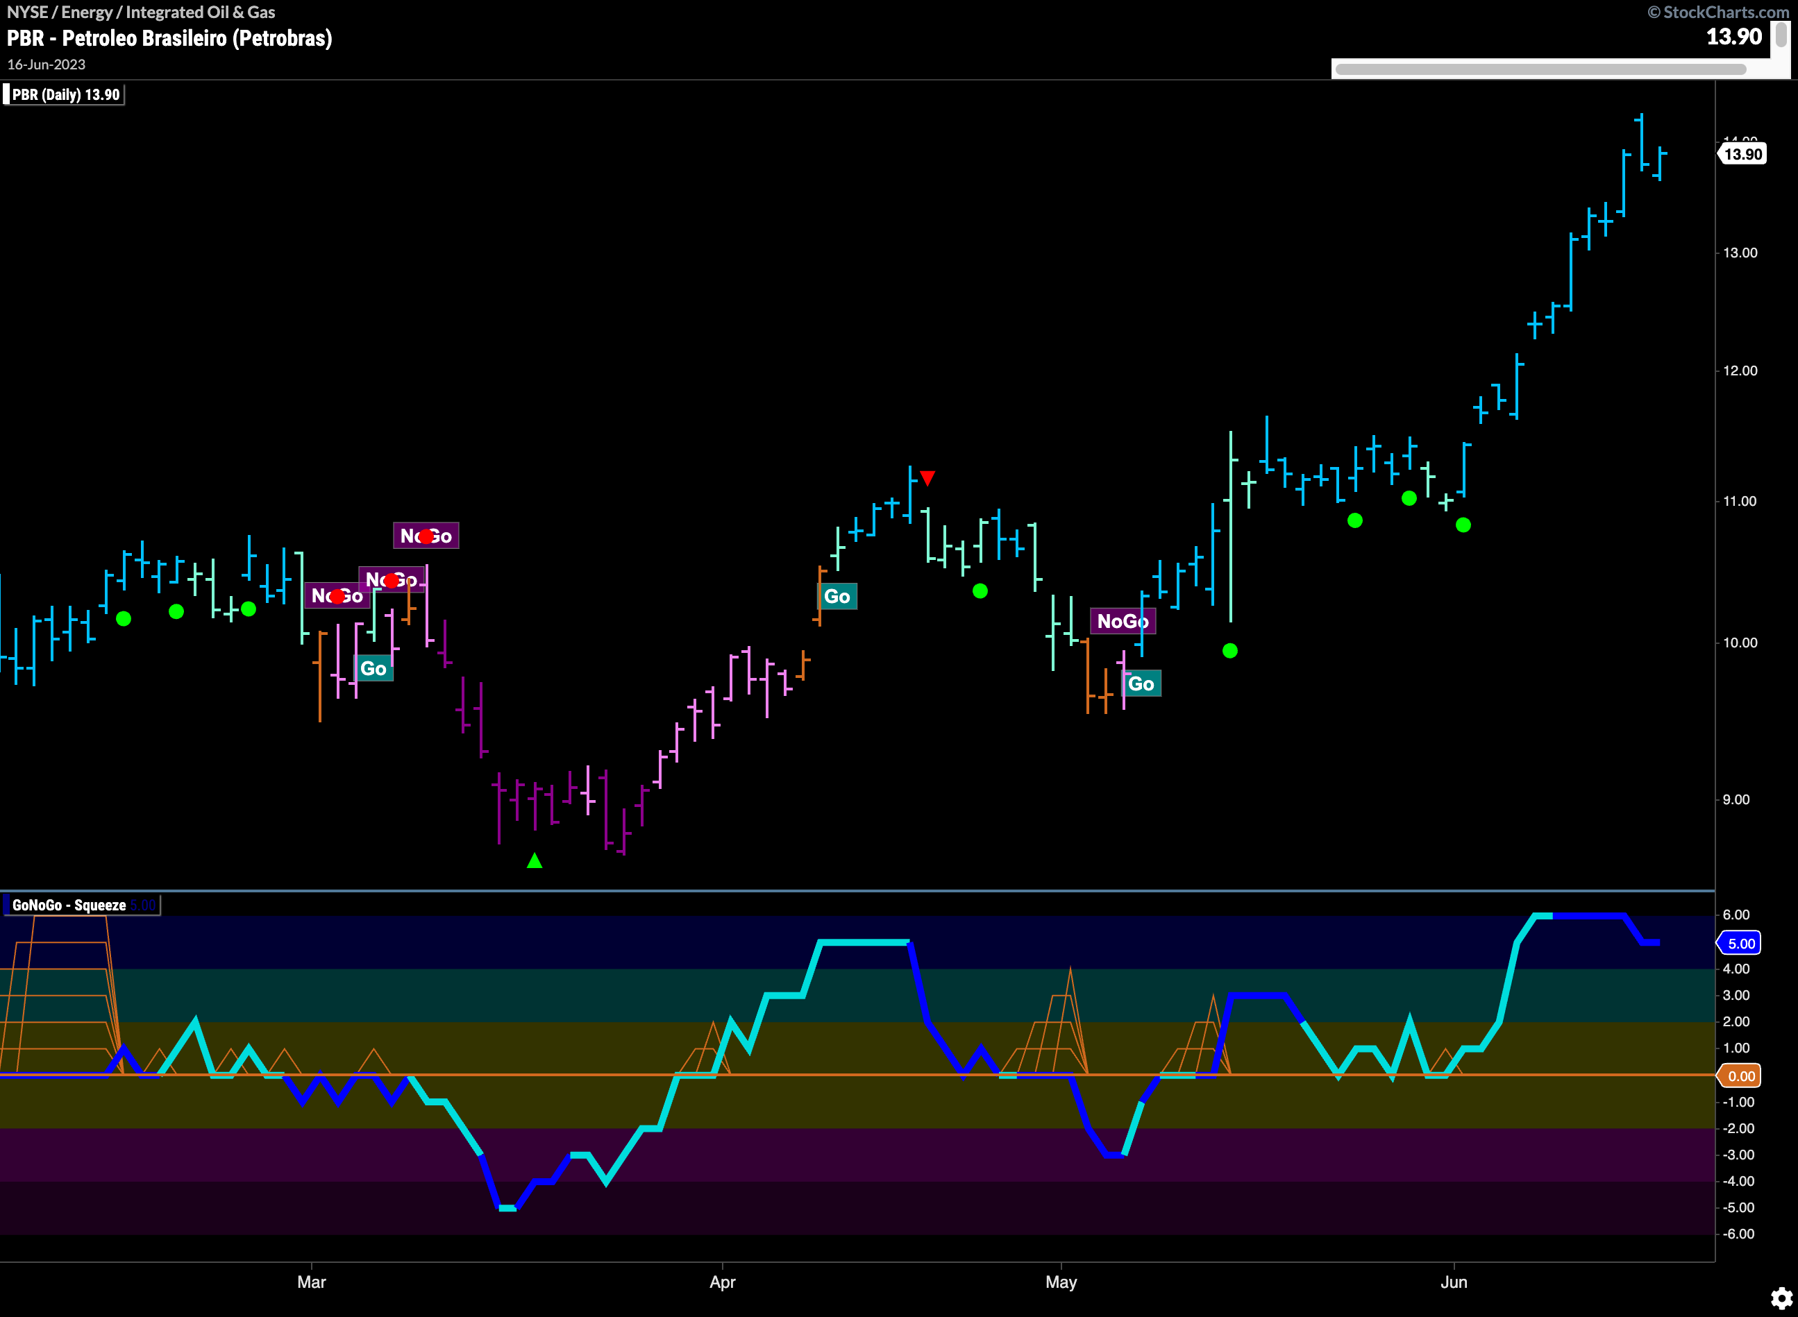The image size is (1798, 1317).
Task: Select the 13.90 current price tag on the axis
Action: 1742,154
